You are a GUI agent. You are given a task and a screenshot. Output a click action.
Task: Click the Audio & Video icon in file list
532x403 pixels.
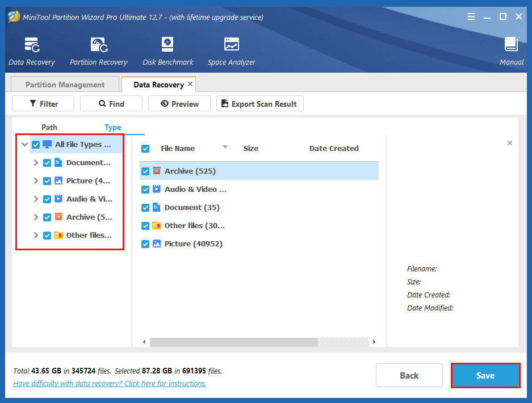pos(156,189)
